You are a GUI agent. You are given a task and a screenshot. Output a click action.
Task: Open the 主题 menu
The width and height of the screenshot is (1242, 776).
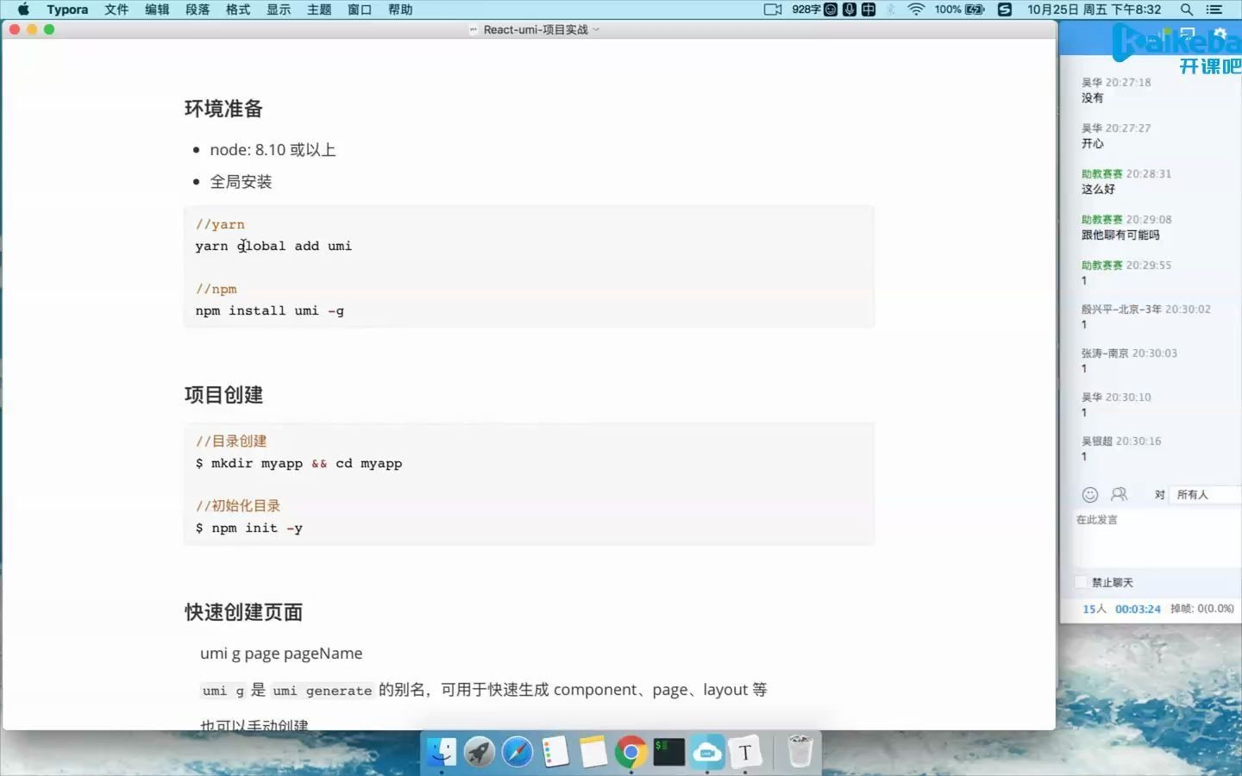[x=319, y=9]
